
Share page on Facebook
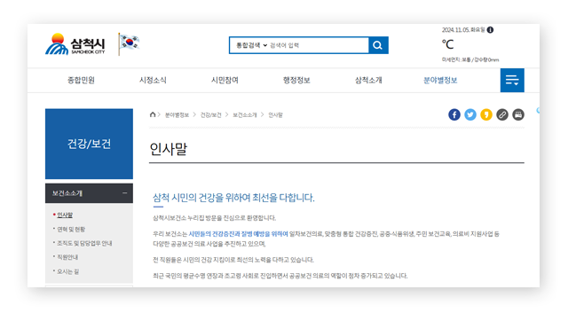click(x=454, y=114)
